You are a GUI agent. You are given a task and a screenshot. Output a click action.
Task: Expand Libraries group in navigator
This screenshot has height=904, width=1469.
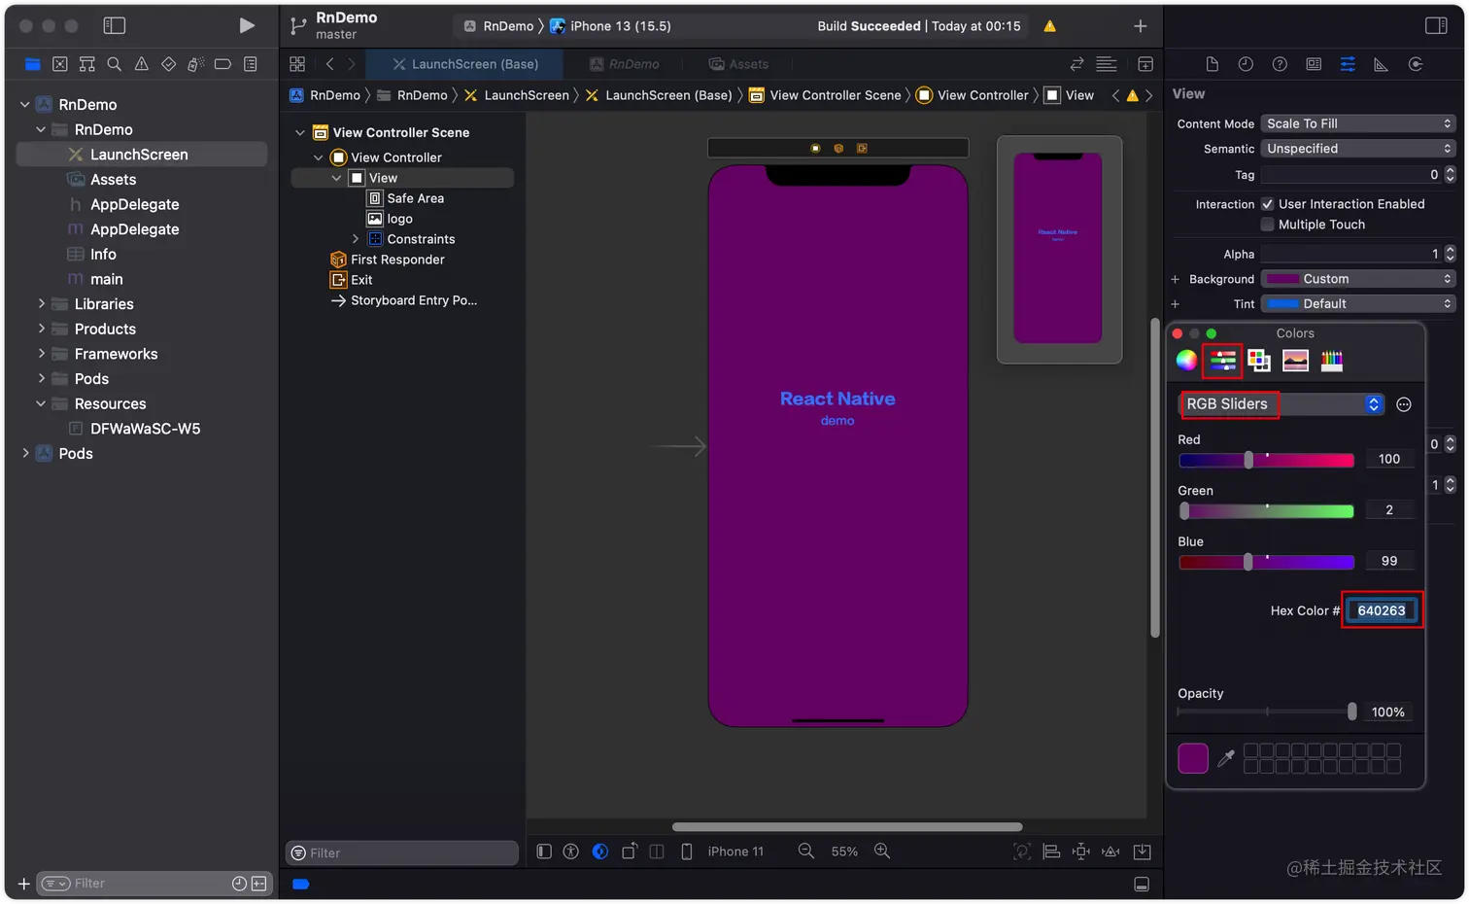pos(41,304)
